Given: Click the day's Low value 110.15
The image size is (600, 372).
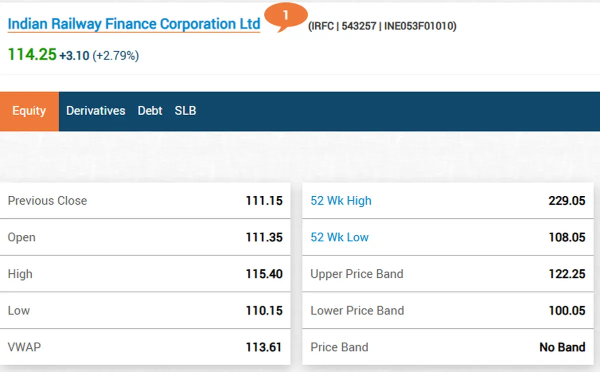Looking at the screenshot, I should click(264, 310).
